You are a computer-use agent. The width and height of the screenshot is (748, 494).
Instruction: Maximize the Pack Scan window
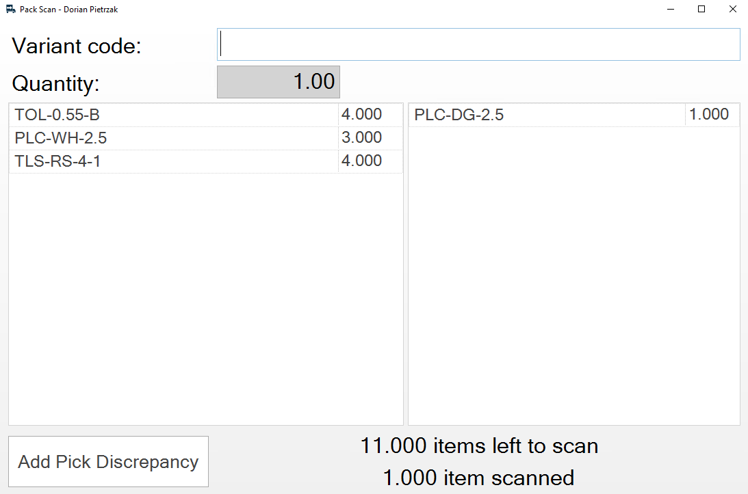pos(701,9)
